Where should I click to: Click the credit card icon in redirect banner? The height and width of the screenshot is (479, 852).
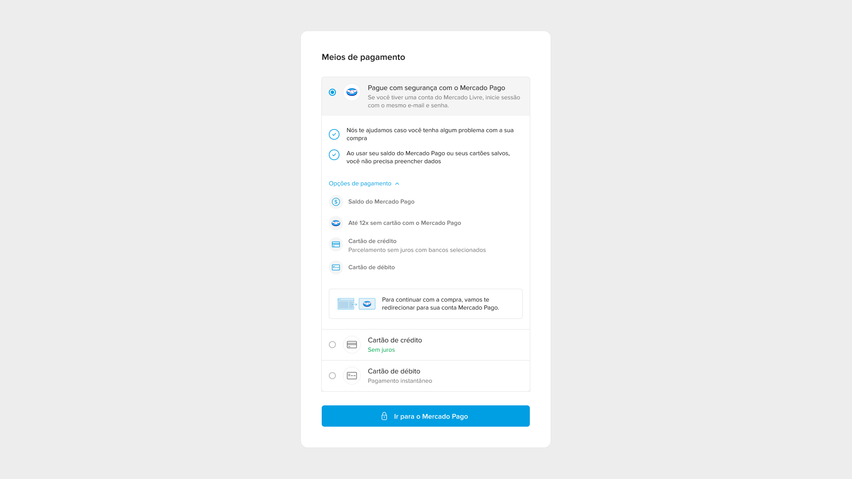(x=346, y=303)
